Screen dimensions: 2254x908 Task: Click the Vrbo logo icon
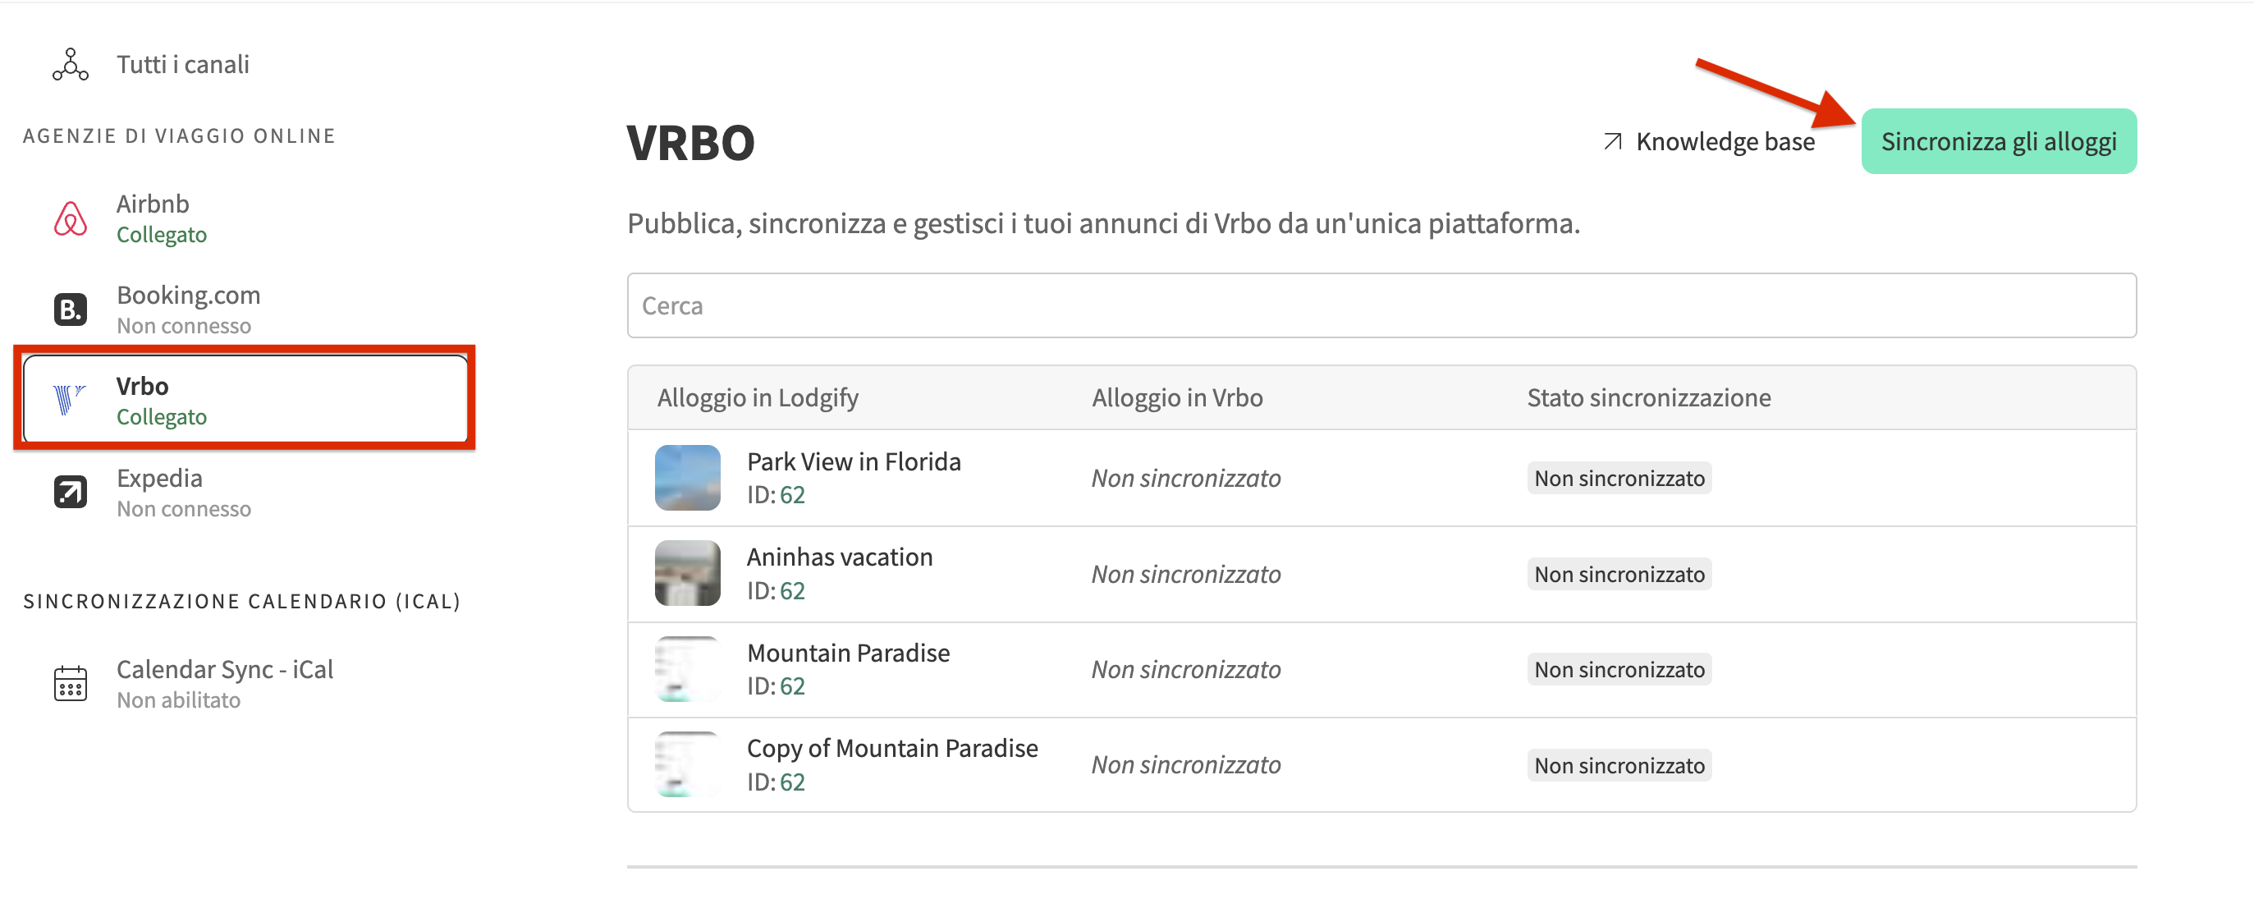click(x=68, y=400)
